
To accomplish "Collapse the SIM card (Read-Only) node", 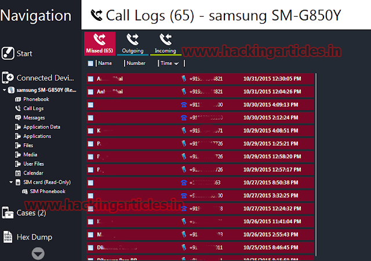I will pyautogui.click(x=11, y=182).
